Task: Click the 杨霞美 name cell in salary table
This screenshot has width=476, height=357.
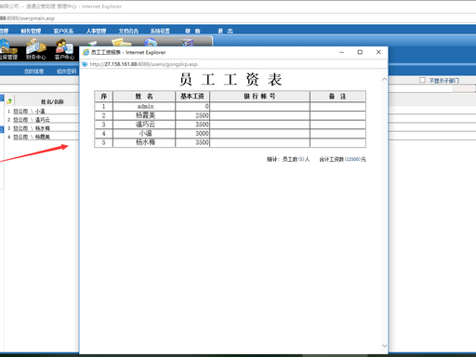Action: 144,115
